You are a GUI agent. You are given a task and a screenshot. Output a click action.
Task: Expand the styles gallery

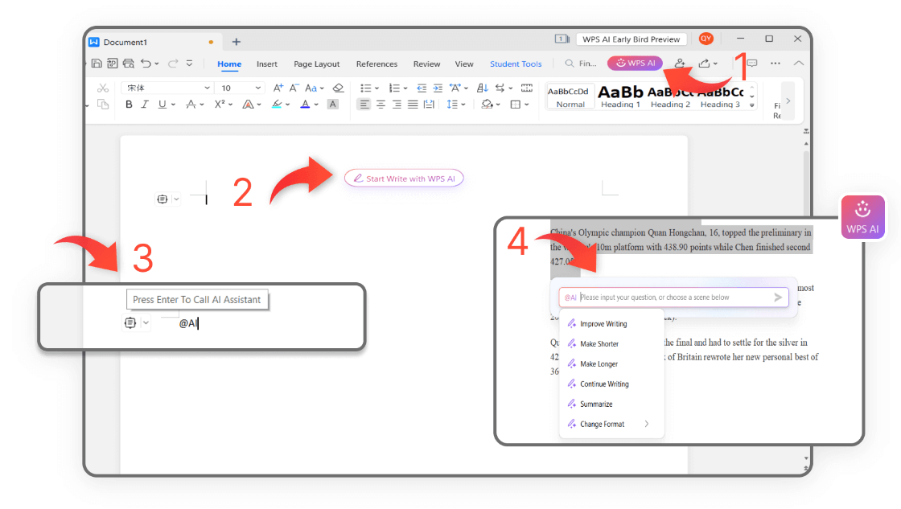point(751,105)
